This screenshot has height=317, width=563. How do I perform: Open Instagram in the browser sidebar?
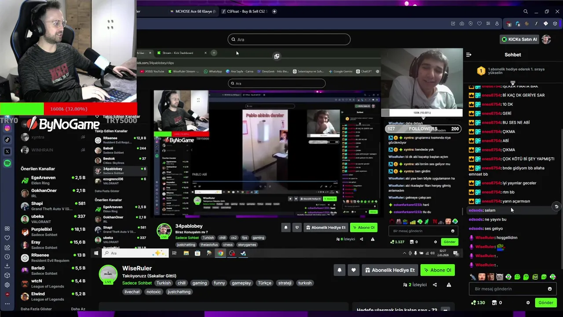click(x=7, y=128)
